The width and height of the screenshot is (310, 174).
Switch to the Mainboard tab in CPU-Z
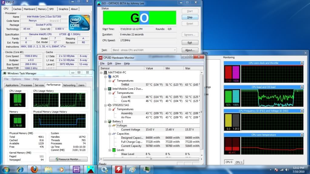click(29, 9)
